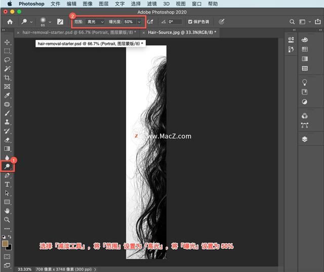Select the History Brush tool
Viewport: 324px width, 272px height.
coord(7,131)
